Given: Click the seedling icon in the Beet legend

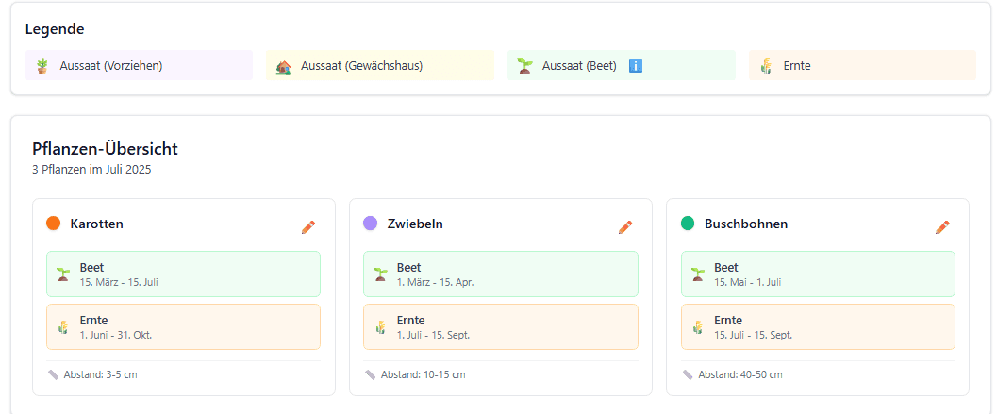Looking at the screenshot, I should click(x=524, y=66).
